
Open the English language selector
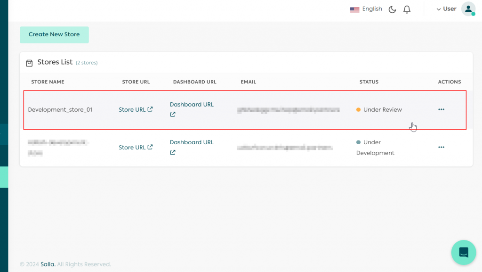[x=366, y=9]
